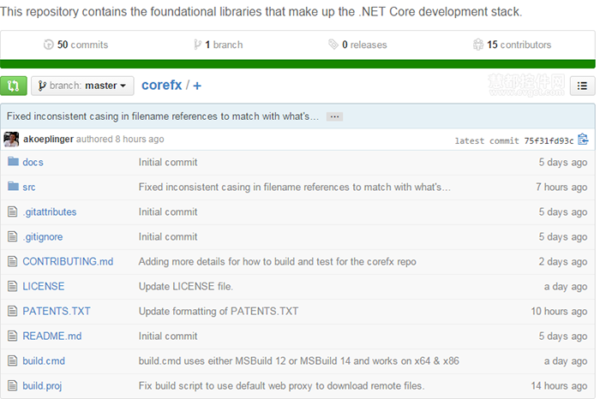
Task: Click the file icon next to LICENSE
Action: coord(13,286)
